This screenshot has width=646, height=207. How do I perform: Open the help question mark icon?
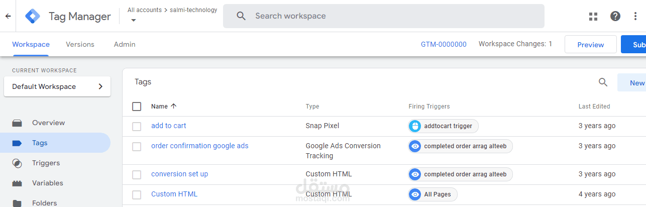(615, 16)
